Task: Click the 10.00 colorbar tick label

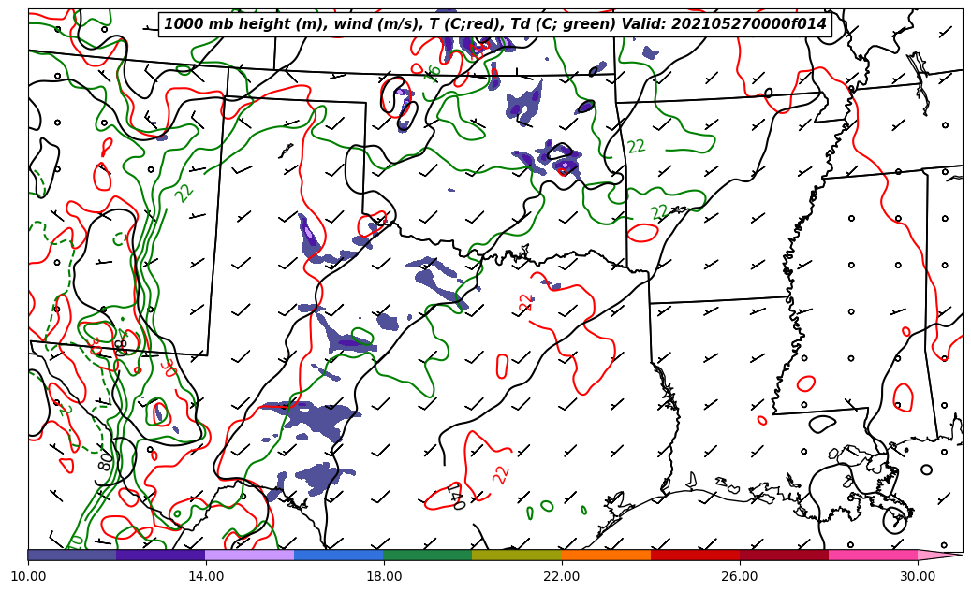Action: (28, 576)
